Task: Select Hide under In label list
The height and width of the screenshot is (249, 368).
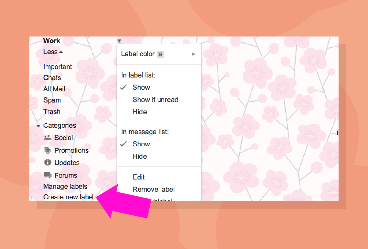Action: [159, 112]
